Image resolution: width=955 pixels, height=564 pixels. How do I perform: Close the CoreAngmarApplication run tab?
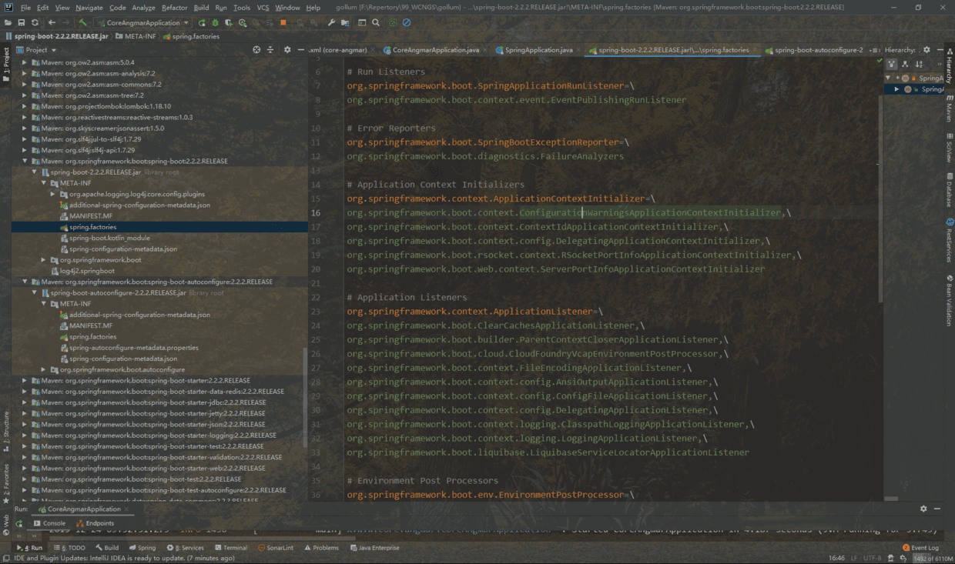[x=127, y=509]
